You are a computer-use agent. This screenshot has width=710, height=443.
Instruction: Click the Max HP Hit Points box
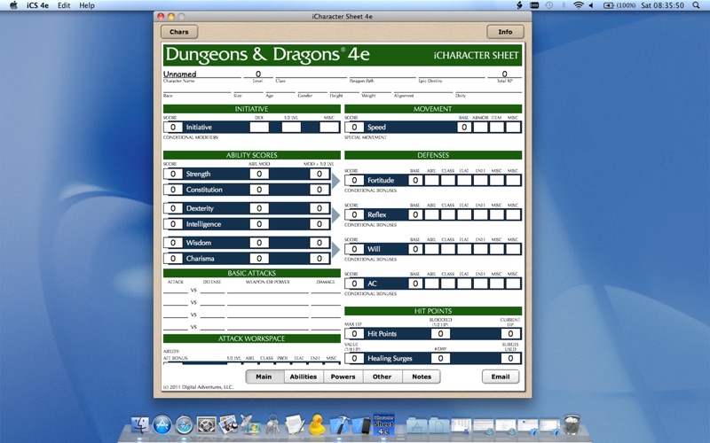(354, 334)
